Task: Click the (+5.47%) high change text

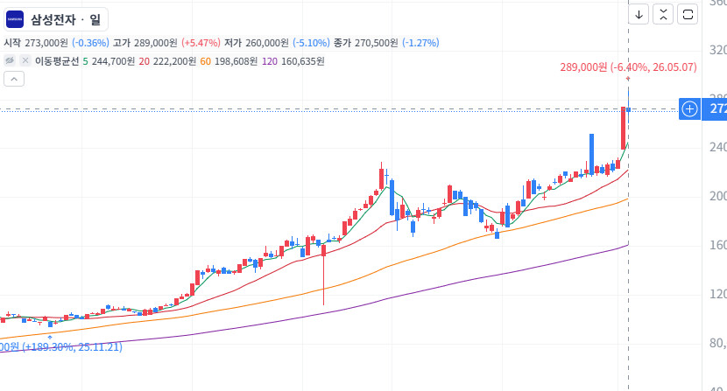Action: point(201,43)
